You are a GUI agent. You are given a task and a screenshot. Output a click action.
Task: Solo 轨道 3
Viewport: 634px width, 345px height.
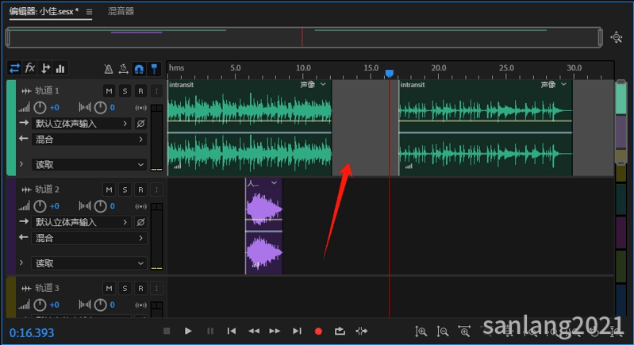125,288
